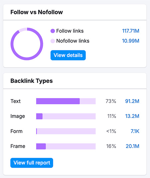Click the Frame row label
The image size is (150, 178).
point(18,146)
